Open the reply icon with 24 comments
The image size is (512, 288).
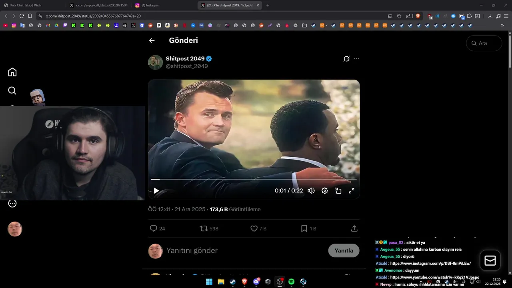tap(157, 228)
